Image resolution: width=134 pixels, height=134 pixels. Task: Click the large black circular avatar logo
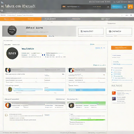pos(12,53)
